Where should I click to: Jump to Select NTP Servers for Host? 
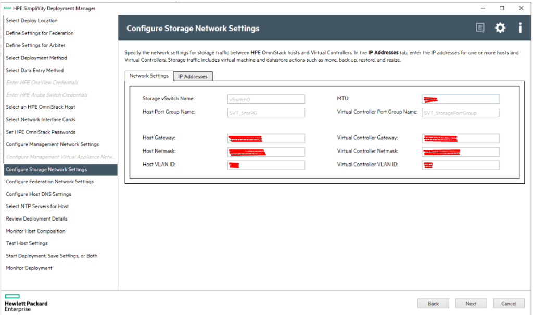tap(37, 207)
